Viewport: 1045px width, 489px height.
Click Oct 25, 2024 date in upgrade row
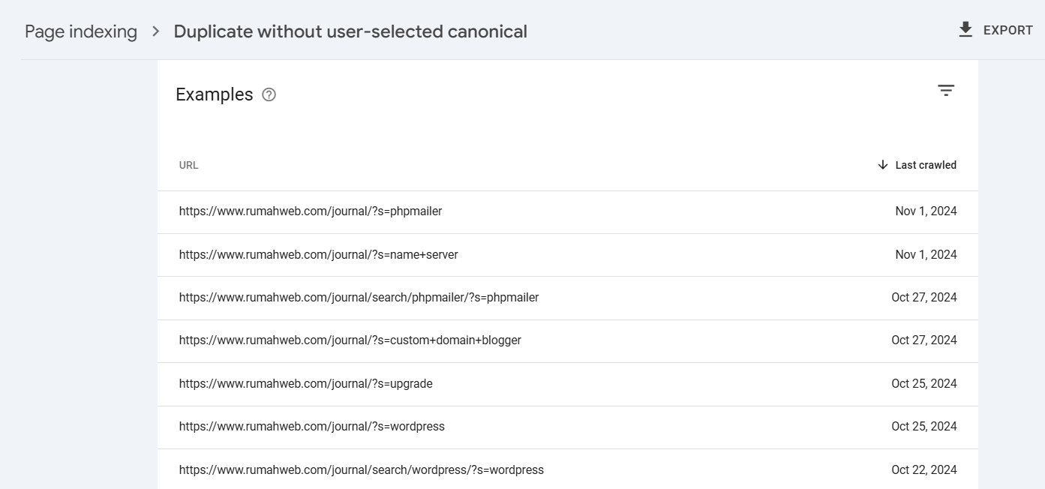[924, 384]
